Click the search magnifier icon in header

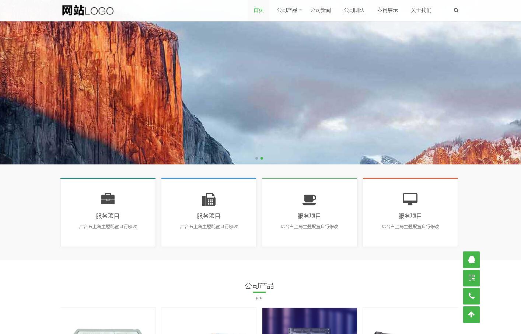pyautogui.click(x=456, y=10)
